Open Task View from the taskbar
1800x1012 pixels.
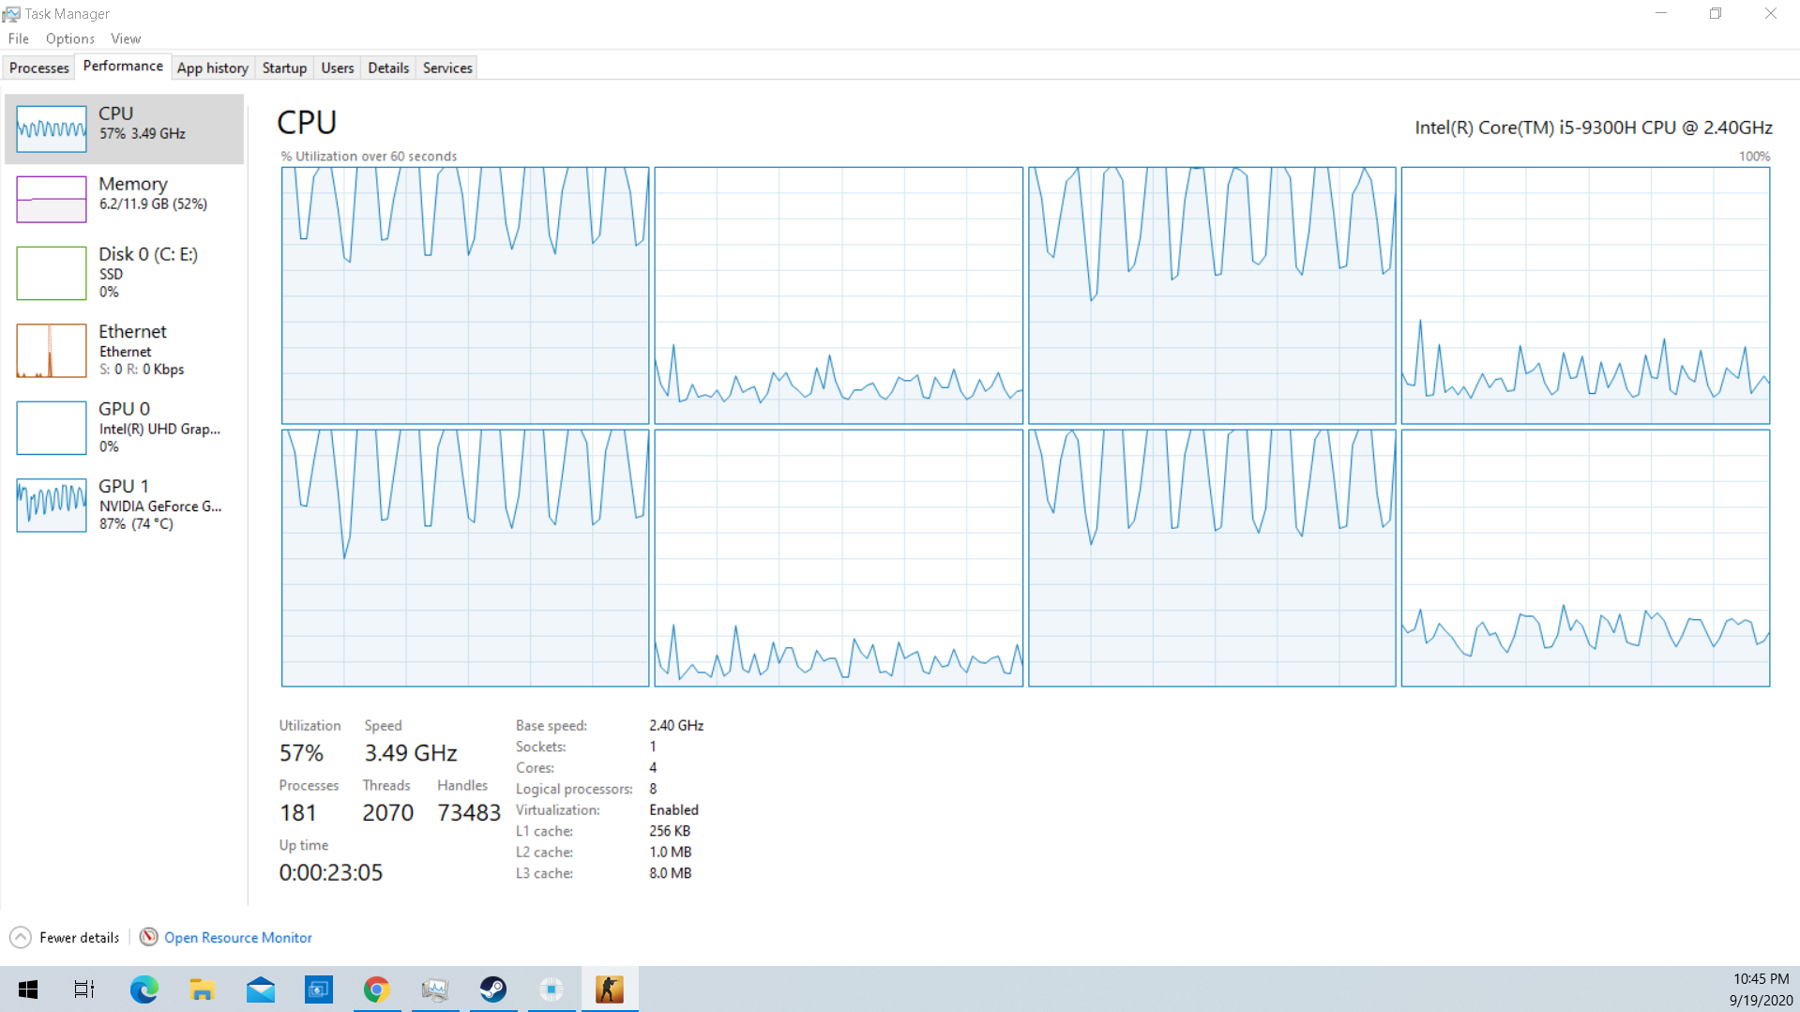pos(84,989)
